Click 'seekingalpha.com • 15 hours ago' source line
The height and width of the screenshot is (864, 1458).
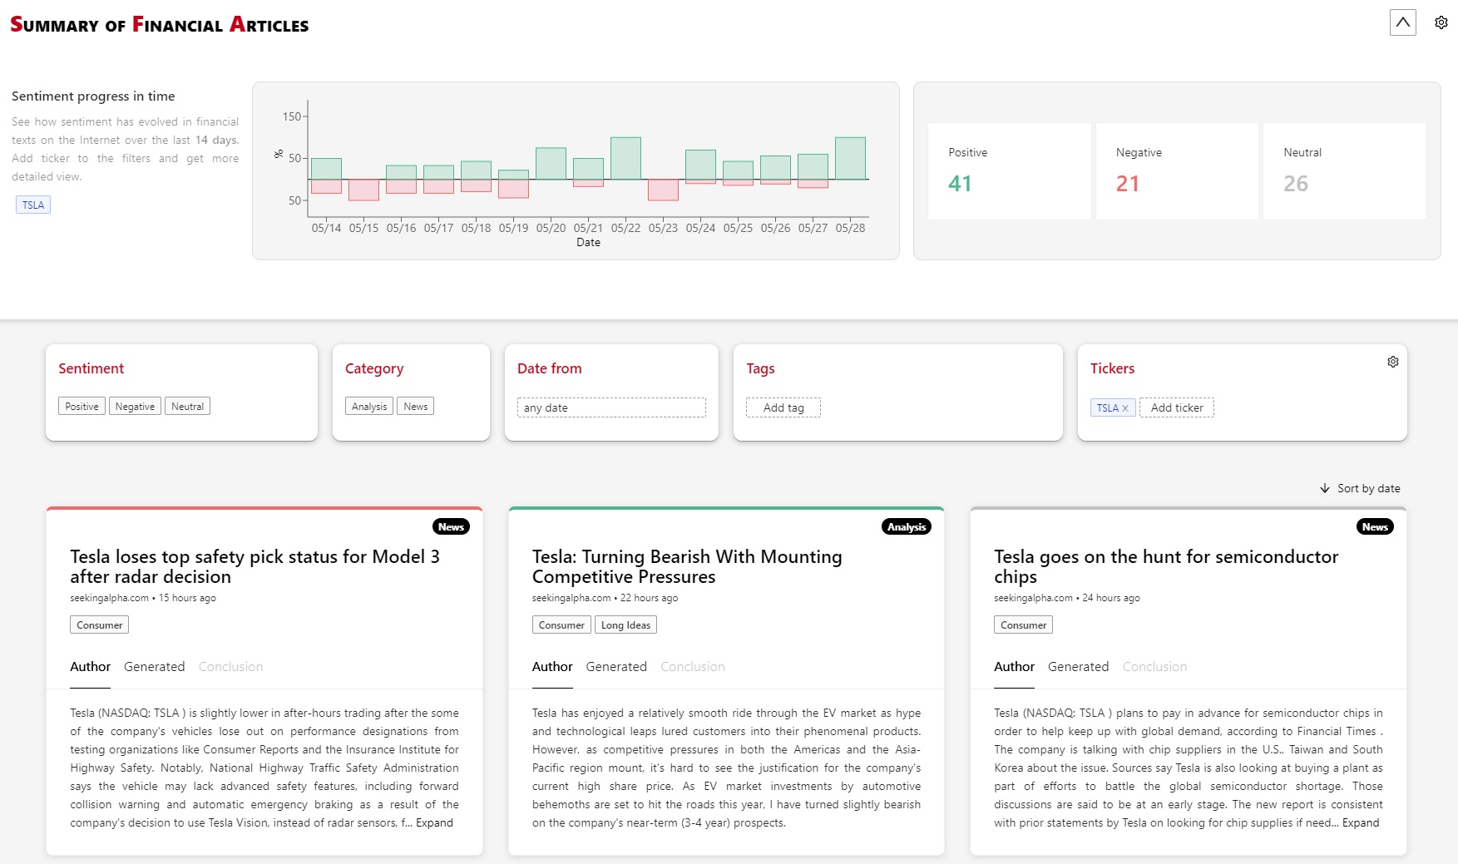pyautogui.click(x=143, y=598)
